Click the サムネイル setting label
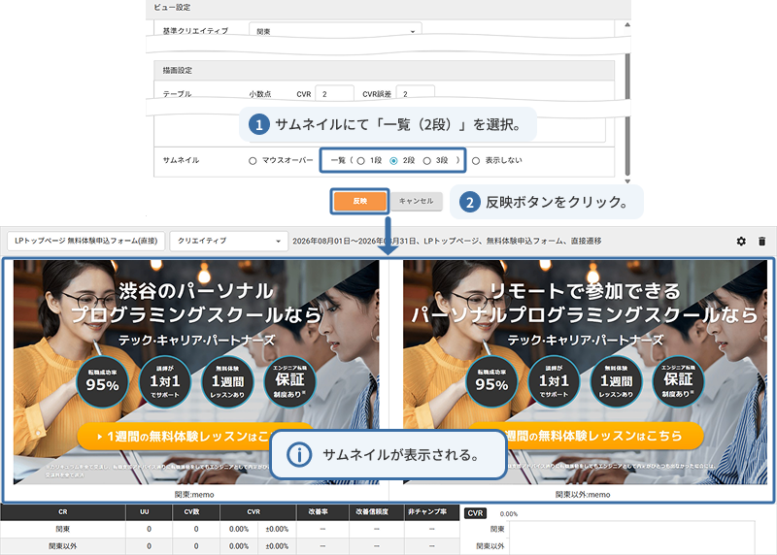777x555 pixels. (181, 160)
